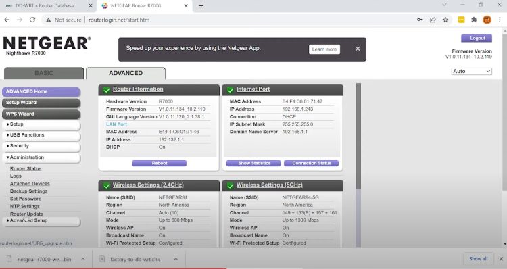Open the Internet Port heading link
Screen dimensions: 507x269
coord(253,89)
